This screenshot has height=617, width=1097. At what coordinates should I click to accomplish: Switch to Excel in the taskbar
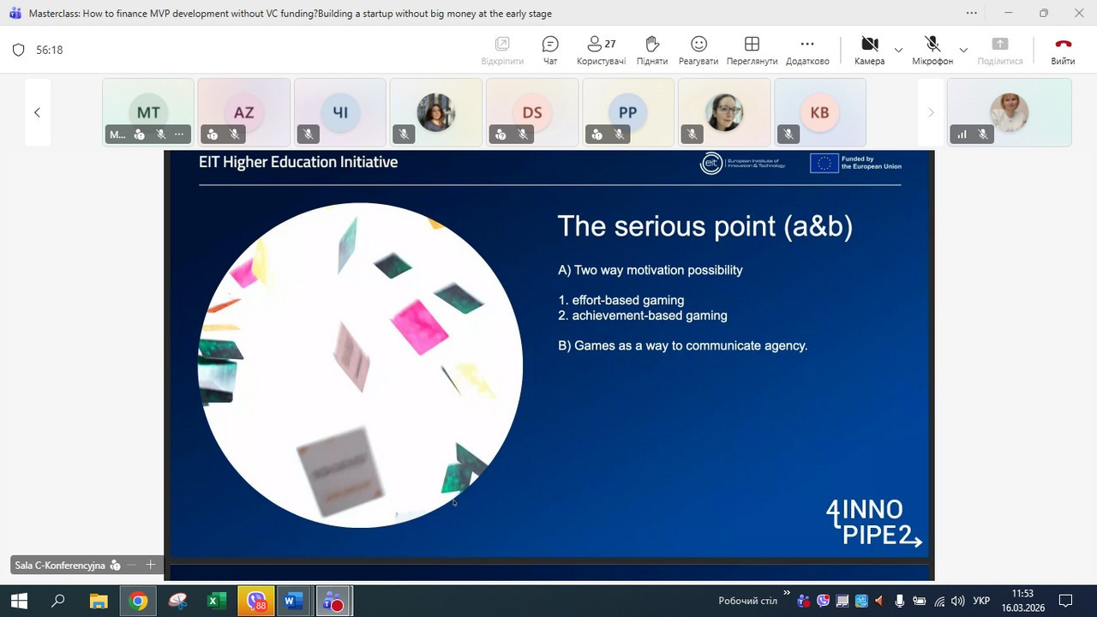tap(214, 602)
